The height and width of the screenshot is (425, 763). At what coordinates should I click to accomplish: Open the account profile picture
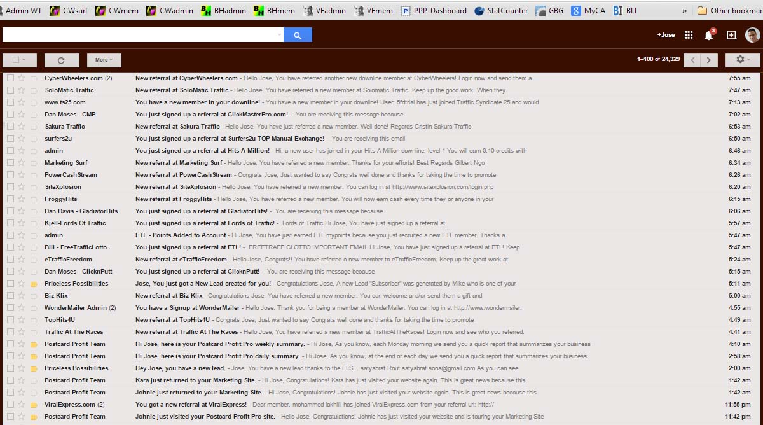pyautogui.click(x=752, y=35)
